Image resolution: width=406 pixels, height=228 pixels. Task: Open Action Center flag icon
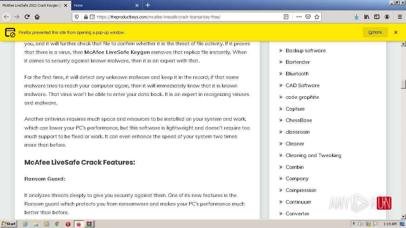point(376,224)
